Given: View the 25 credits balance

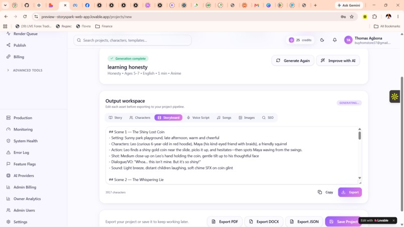Looking at the screenshot, I should click(x=300, y=40).
